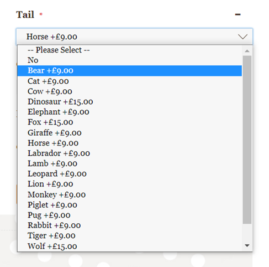Choose Labrador +£9.00 option

pyautogui.click(x=130, y=153)
